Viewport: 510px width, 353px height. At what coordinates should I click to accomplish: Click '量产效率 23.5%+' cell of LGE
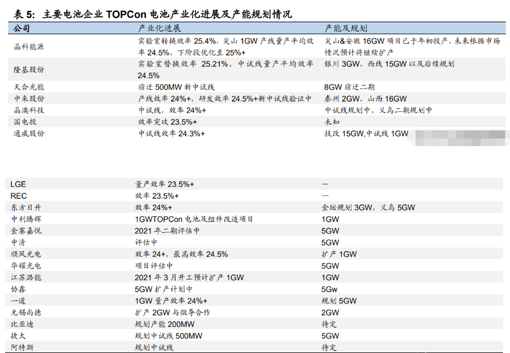click(x=165, y=185)
